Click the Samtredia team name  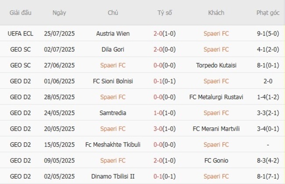(x=113, y=113)
